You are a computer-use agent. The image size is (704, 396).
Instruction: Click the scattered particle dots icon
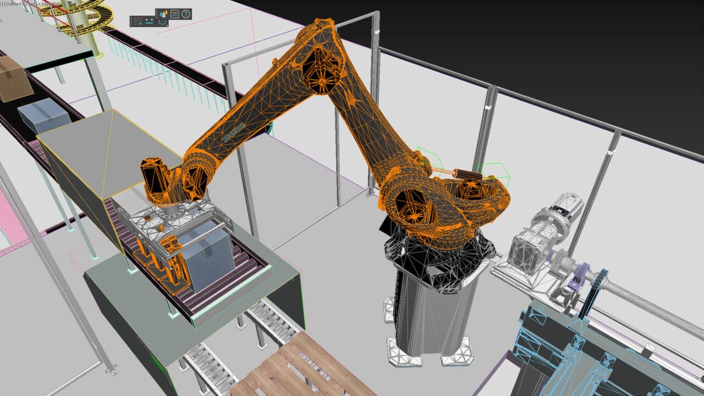pos(162,23)
